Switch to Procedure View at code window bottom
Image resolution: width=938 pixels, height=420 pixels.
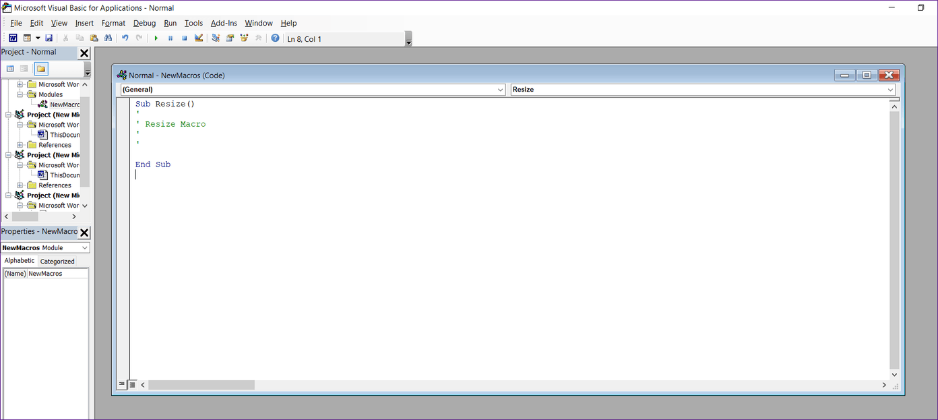click(122, 384)
